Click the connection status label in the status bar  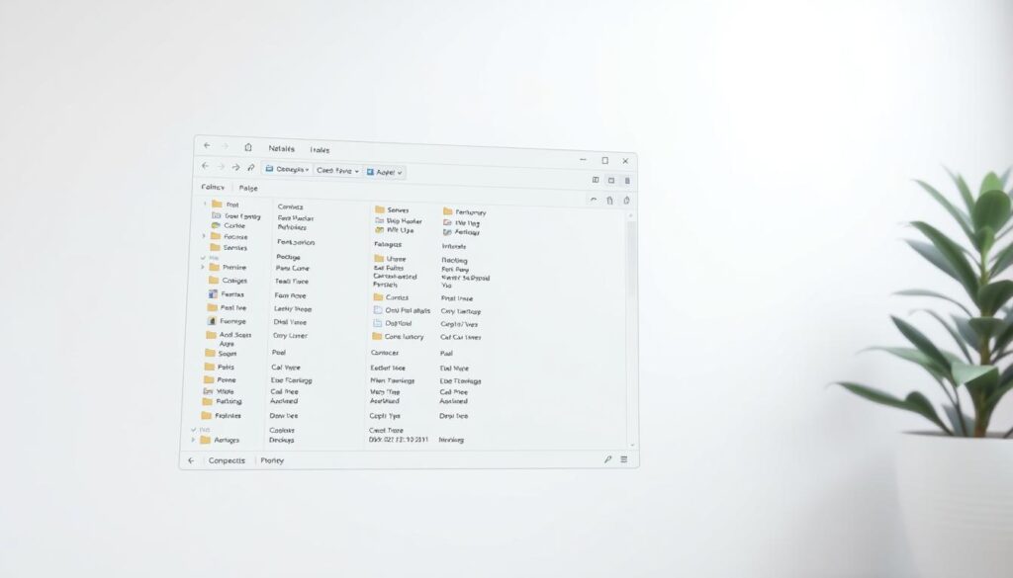226,460
